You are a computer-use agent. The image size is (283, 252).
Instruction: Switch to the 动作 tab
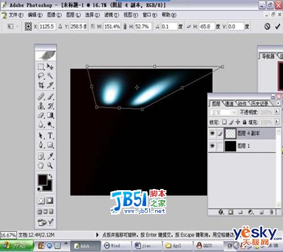(x=242, y=103)
